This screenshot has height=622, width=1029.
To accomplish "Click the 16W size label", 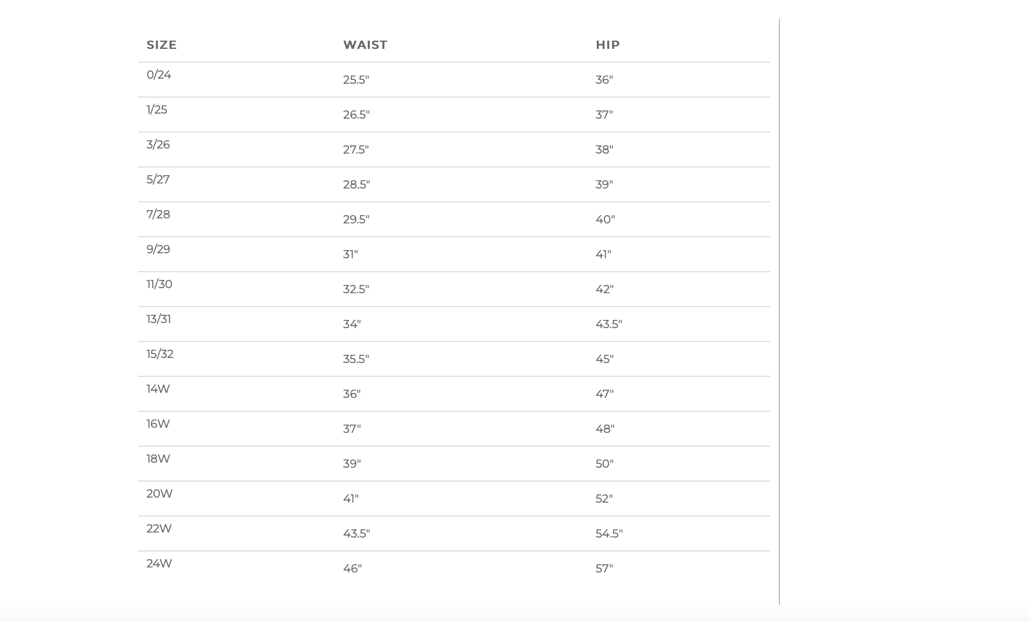I will point(158,424).
